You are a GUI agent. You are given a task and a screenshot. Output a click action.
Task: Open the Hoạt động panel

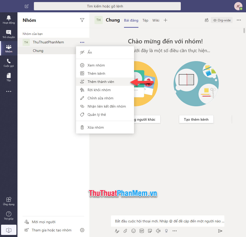(x=8, y=20)
